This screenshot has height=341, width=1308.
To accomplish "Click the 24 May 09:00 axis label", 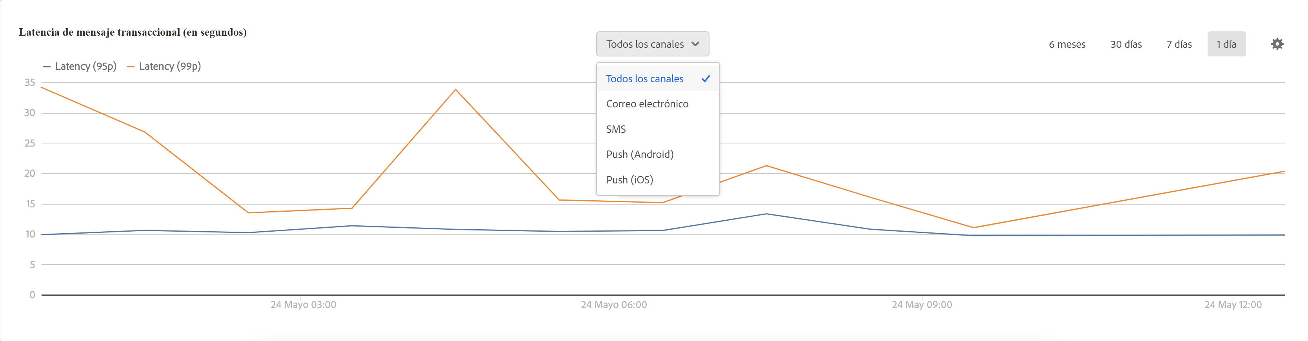I will [x=922, y=305].
